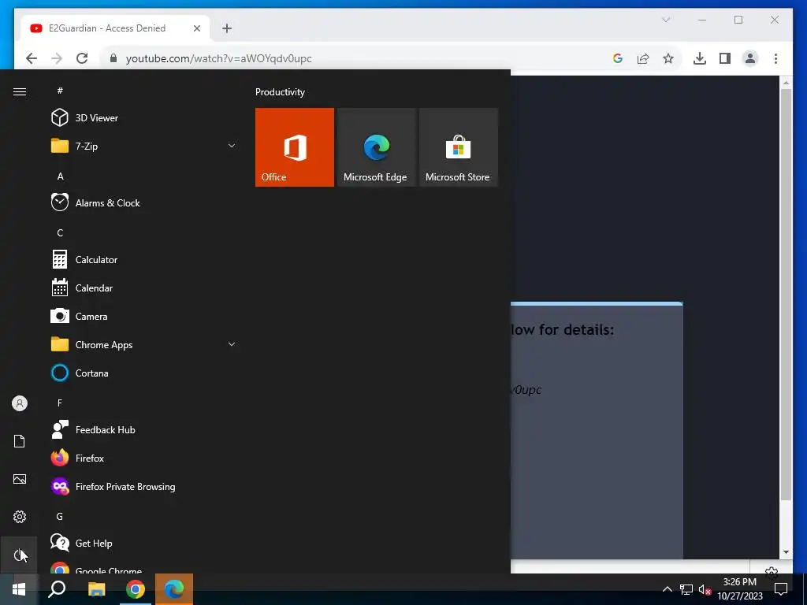The image size is (807, 605).
Task: Open Settings gear in Start sidebar
Action: coord(20,517)
